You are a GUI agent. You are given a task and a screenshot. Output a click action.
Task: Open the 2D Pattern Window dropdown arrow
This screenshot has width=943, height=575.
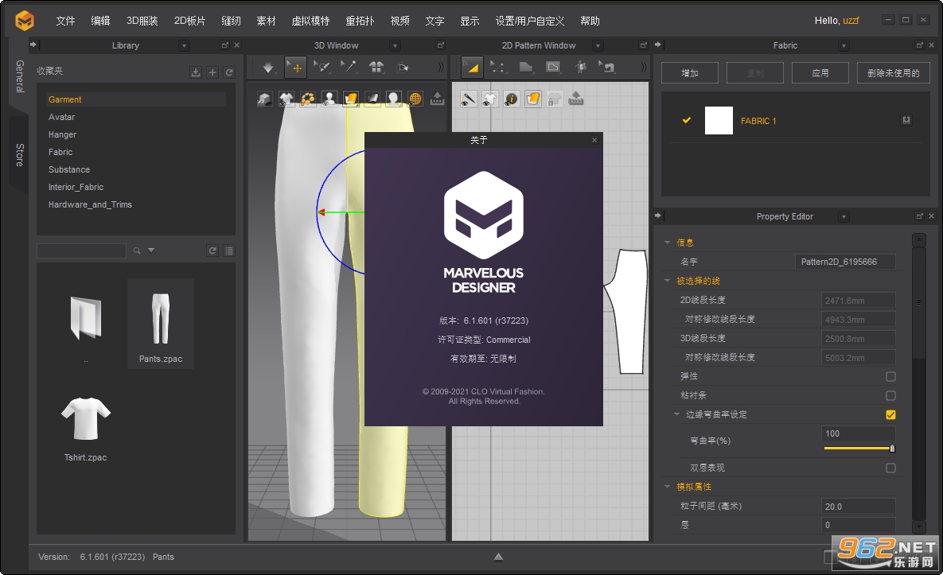pos(598,45)
